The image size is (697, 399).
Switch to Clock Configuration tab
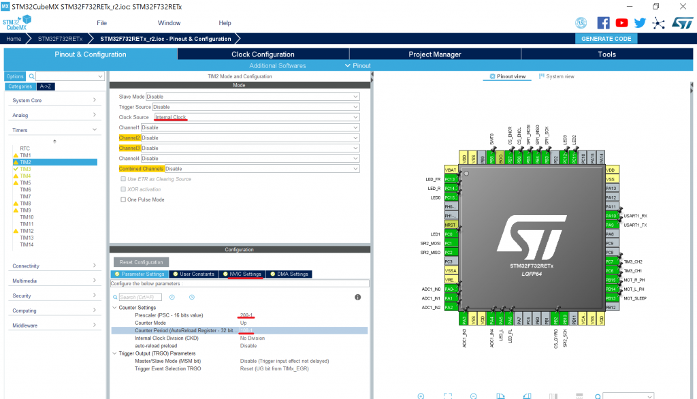(263, 54)
